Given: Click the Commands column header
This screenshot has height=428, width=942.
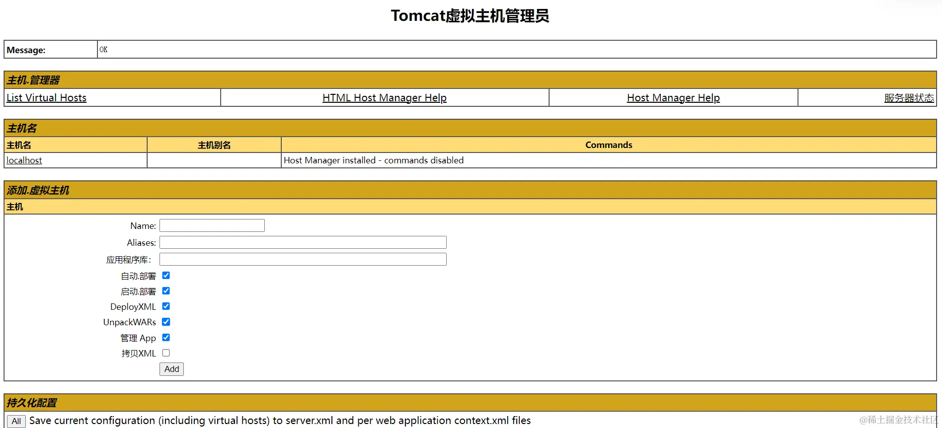Looking at the screenshot, I should point(609,145).
